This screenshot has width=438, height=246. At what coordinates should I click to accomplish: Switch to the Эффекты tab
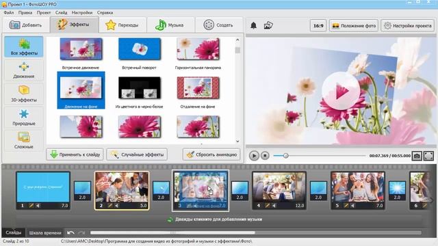pos(75,25)
